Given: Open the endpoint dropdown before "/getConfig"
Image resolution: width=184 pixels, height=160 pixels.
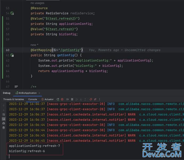Looking at the screenshot, I should tap(56, 50).
